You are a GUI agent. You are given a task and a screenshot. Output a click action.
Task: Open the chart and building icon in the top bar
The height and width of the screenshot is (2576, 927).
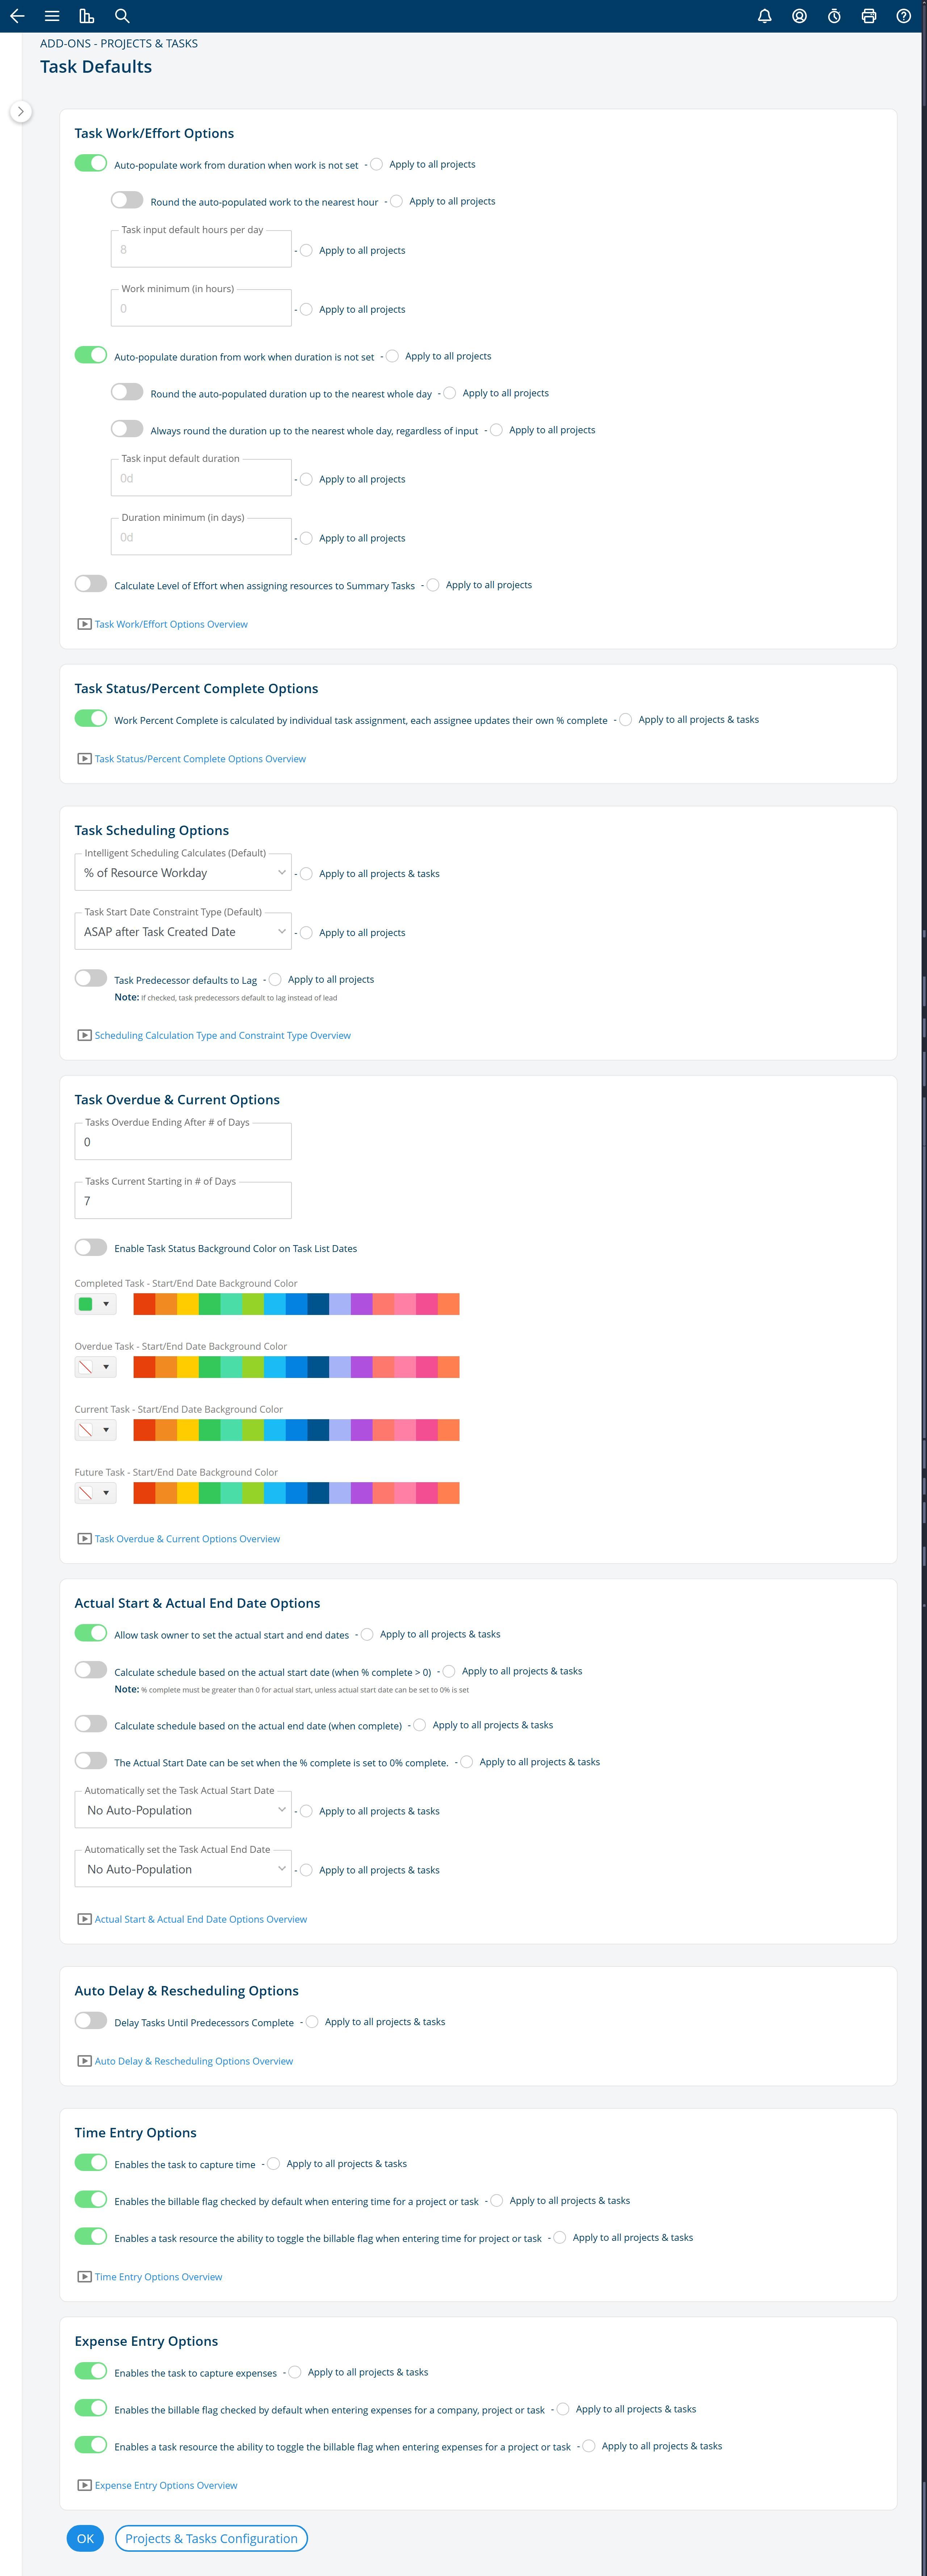click(x=87, y=16)
